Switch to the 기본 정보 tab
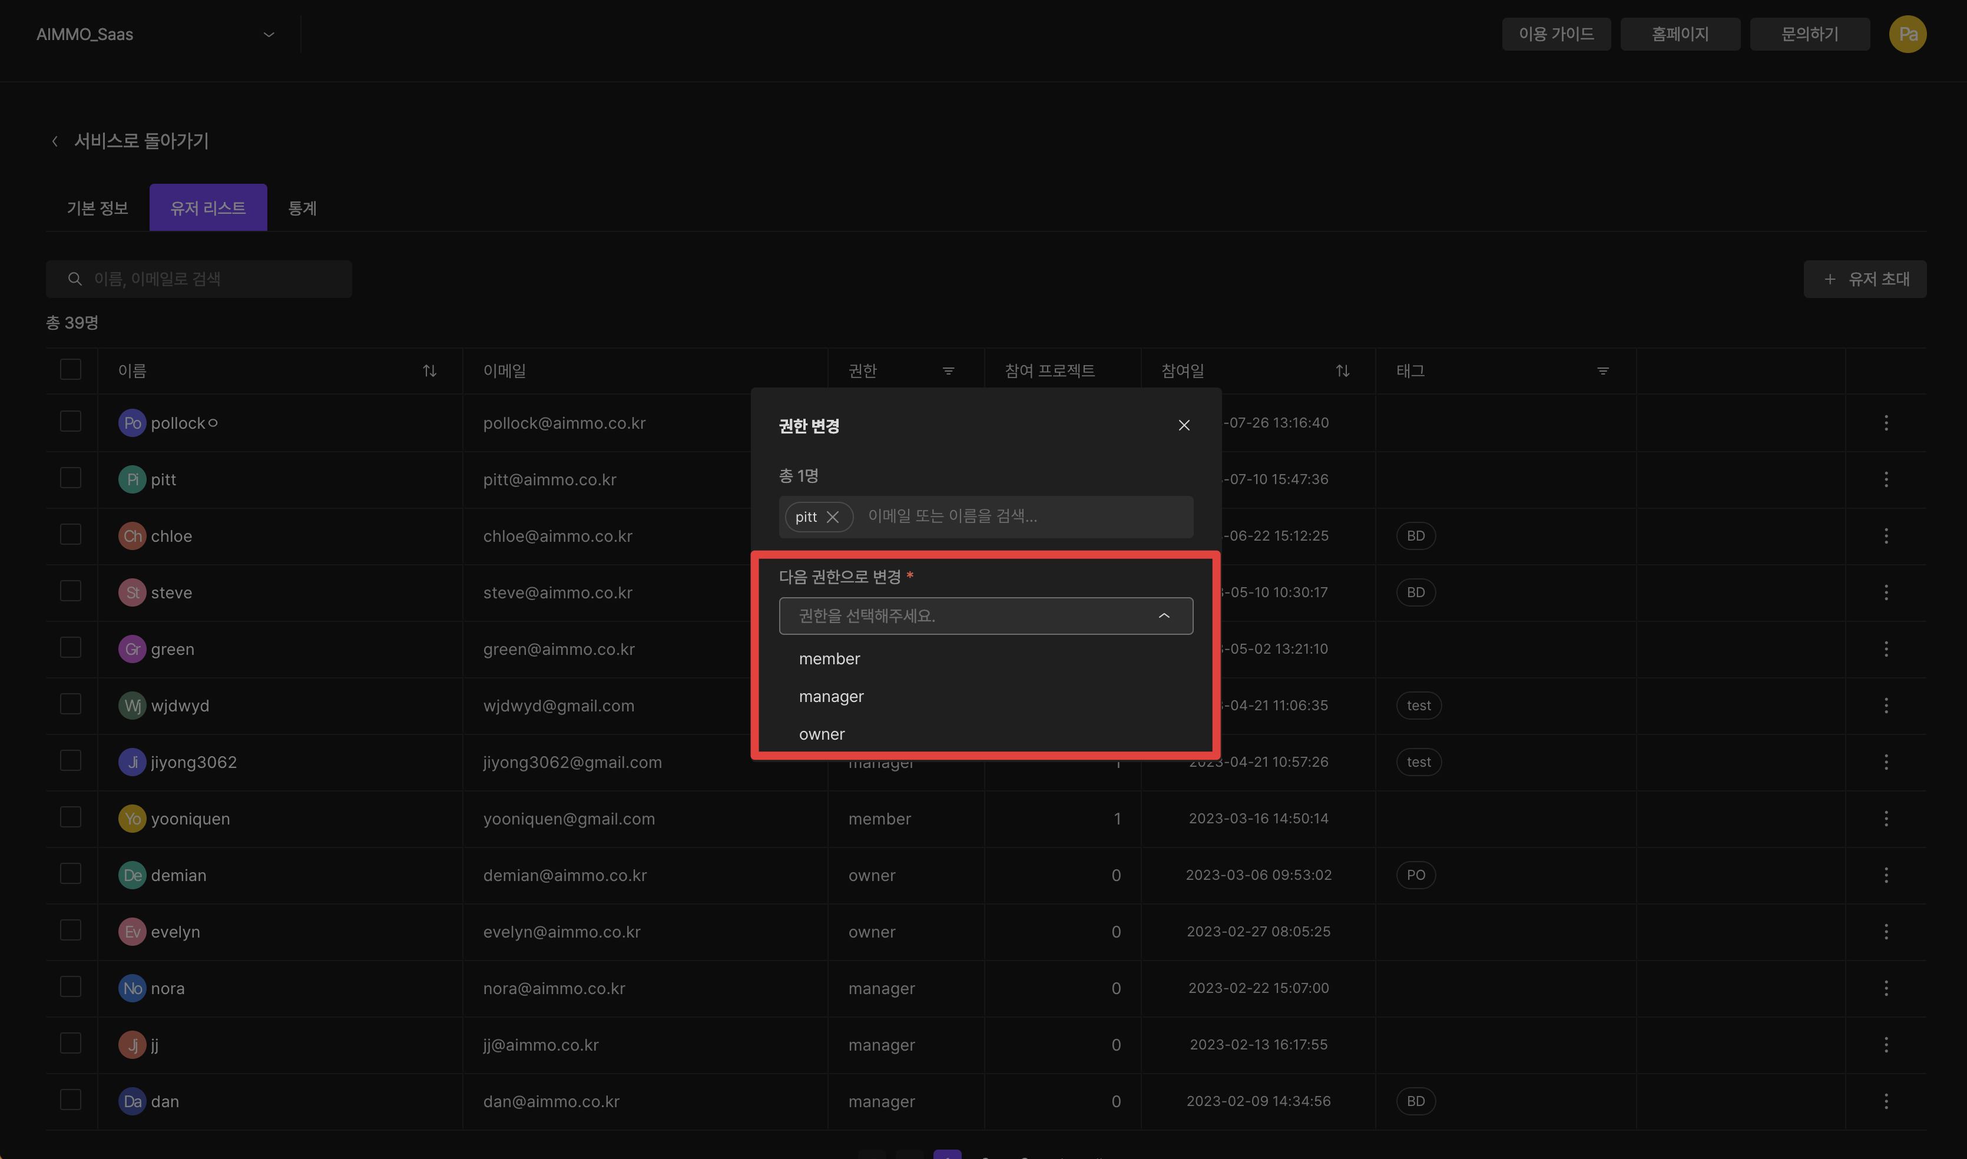Image resolution: width=1967 pixels, height=1159 pixels. point(98,208)
